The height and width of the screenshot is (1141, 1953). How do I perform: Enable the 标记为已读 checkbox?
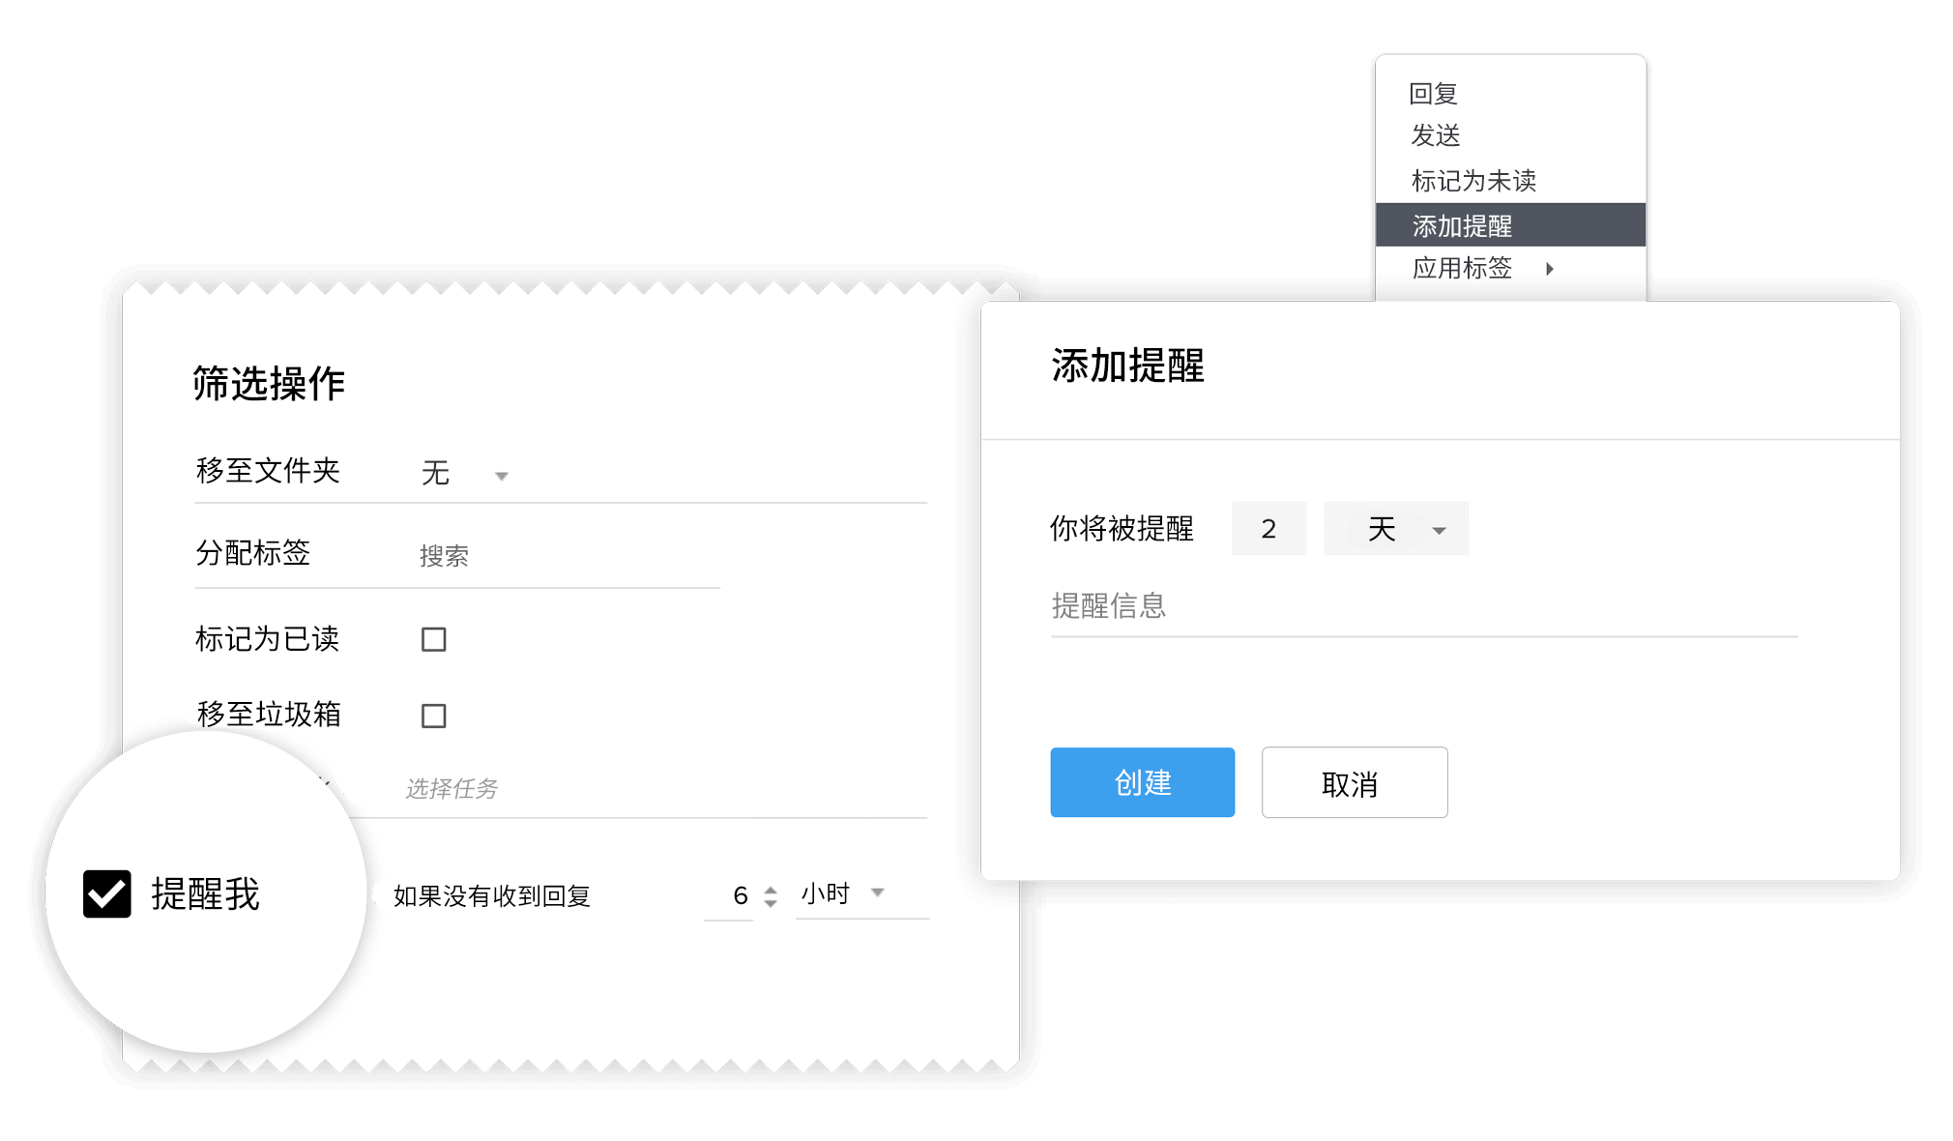tap(433, 639)
